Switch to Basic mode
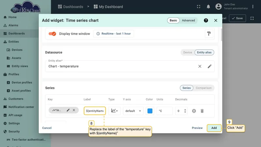 pos(173,20)
